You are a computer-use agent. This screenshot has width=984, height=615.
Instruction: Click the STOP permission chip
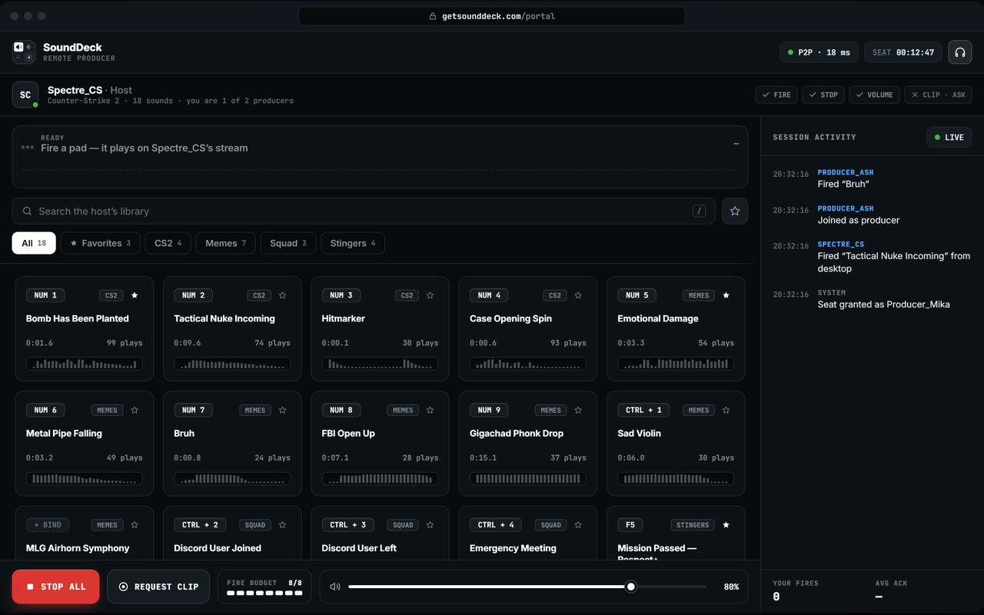point(823,95)
